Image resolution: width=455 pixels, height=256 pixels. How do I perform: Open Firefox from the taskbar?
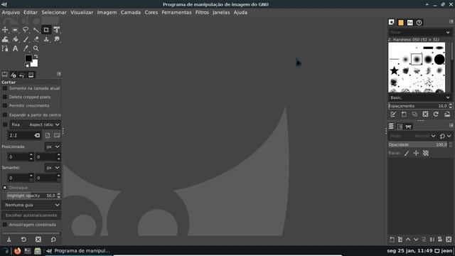click(17, 251)
